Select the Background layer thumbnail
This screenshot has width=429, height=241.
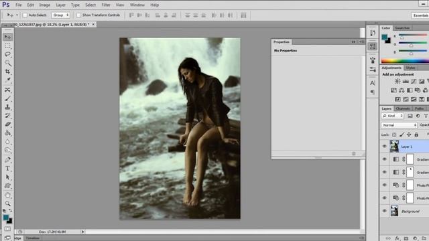394,211
